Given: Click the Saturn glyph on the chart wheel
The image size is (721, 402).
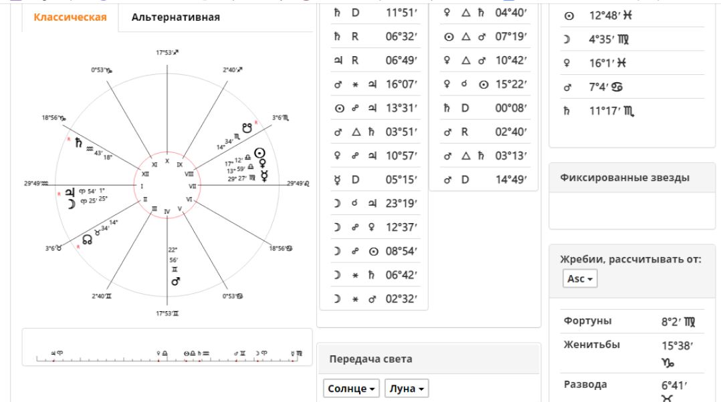Looking at the screenshot, I should point(79,143).
